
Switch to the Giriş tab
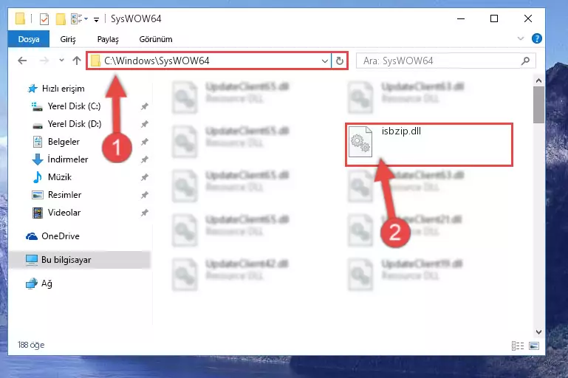coord(68,39)
